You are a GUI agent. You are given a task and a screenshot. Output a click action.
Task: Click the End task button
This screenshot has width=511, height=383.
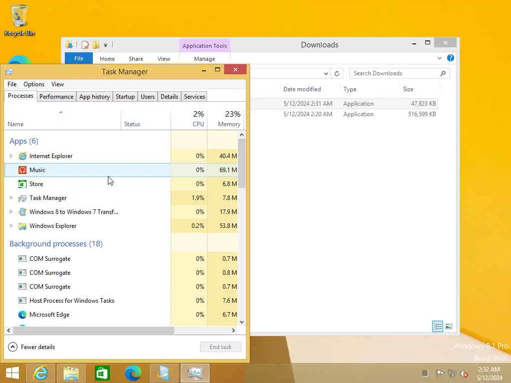(x=221, y=347)
